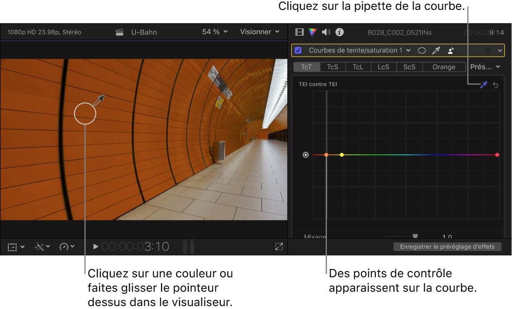This screenshot has height=309, width=512.
Task: Open the Video inspector filmstrip icon
Action: (300, 32)
